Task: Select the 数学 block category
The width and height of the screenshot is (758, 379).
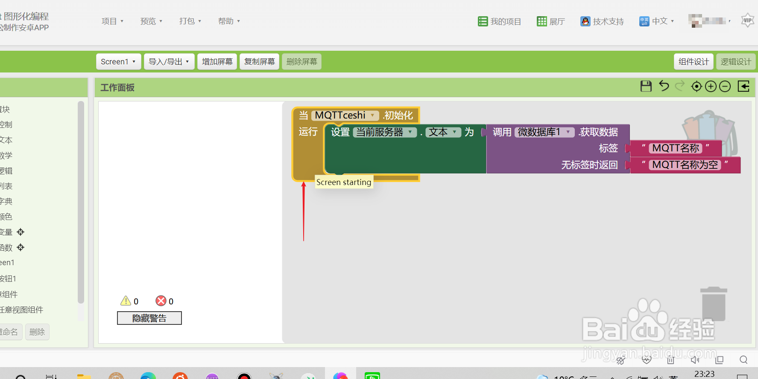Action: 6,155
